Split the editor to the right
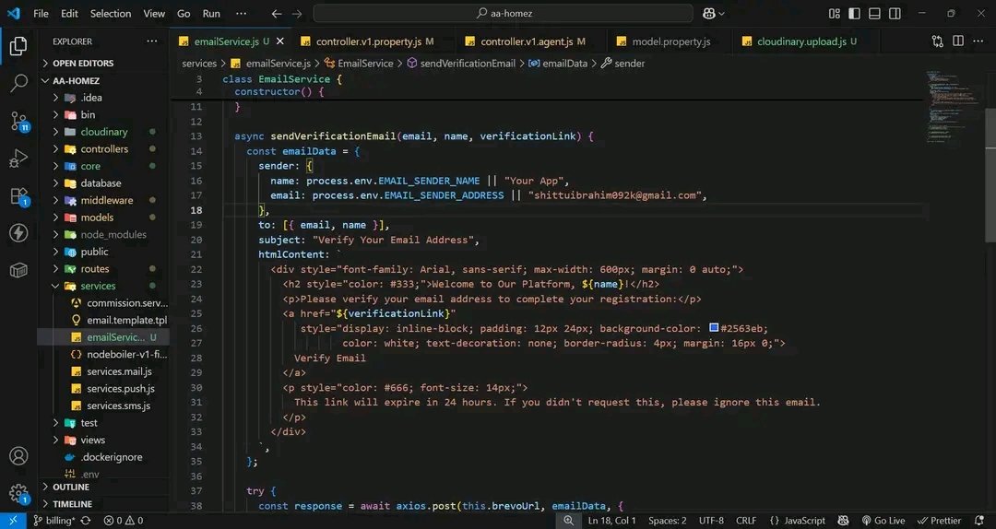 pos(958,41)
